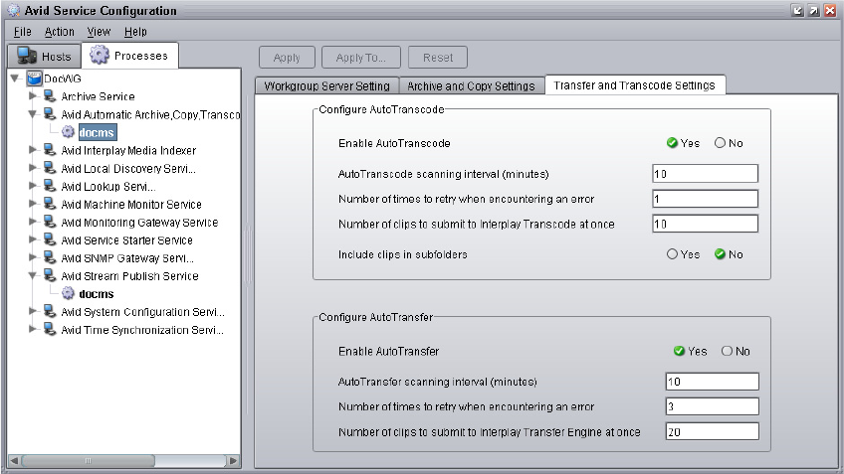
Task: Expand Avid Time Synchronization Service node
Action: 33,329
